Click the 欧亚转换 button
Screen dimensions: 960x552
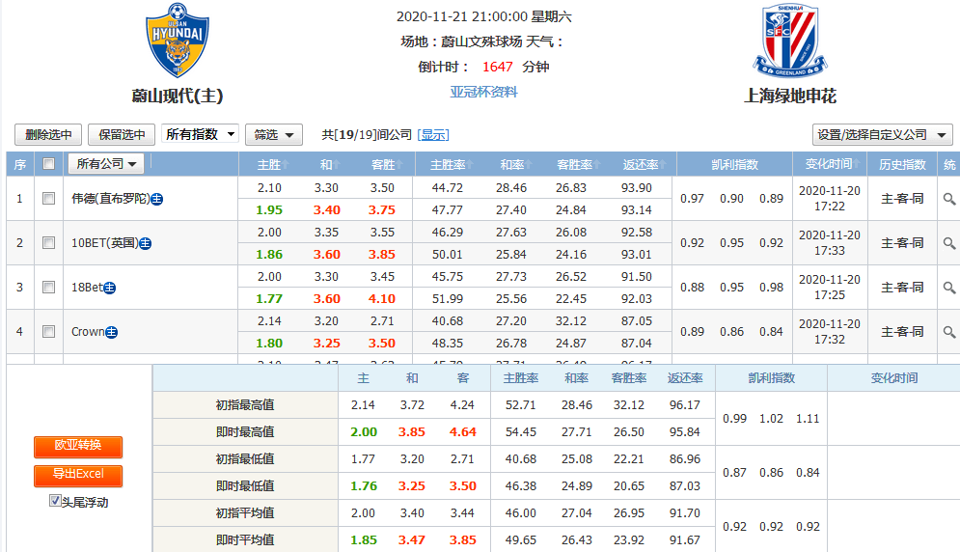click(x=78, y=446)
